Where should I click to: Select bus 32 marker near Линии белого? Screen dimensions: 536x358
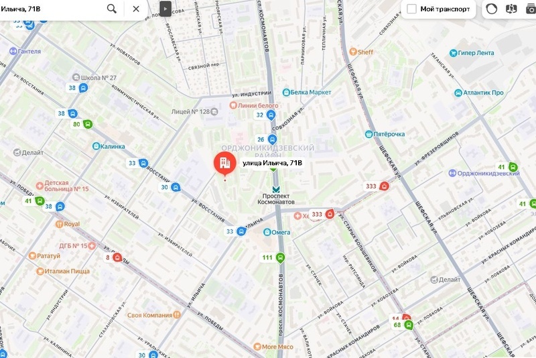pyautogui.click(x=266, y=115)
